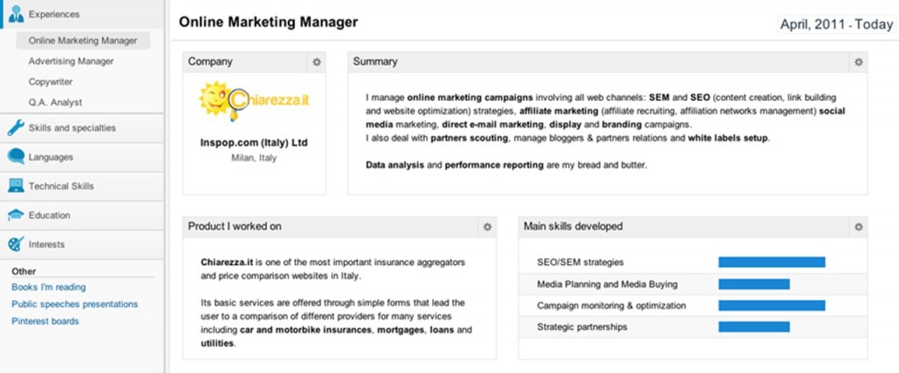Open the Summary panel gear settings
Image resolution: width=899 pixels, height=373 pixels.
click(858, 62)
